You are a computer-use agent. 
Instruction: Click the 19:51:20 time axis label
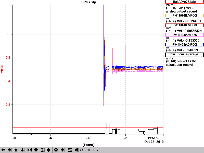(154, 138)
